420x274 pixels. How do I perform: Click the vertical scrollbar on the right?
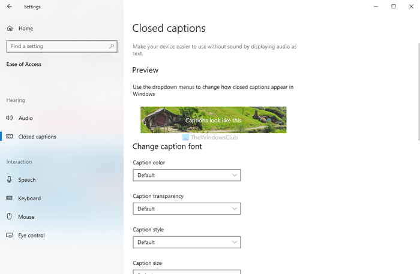coord(418,90)
